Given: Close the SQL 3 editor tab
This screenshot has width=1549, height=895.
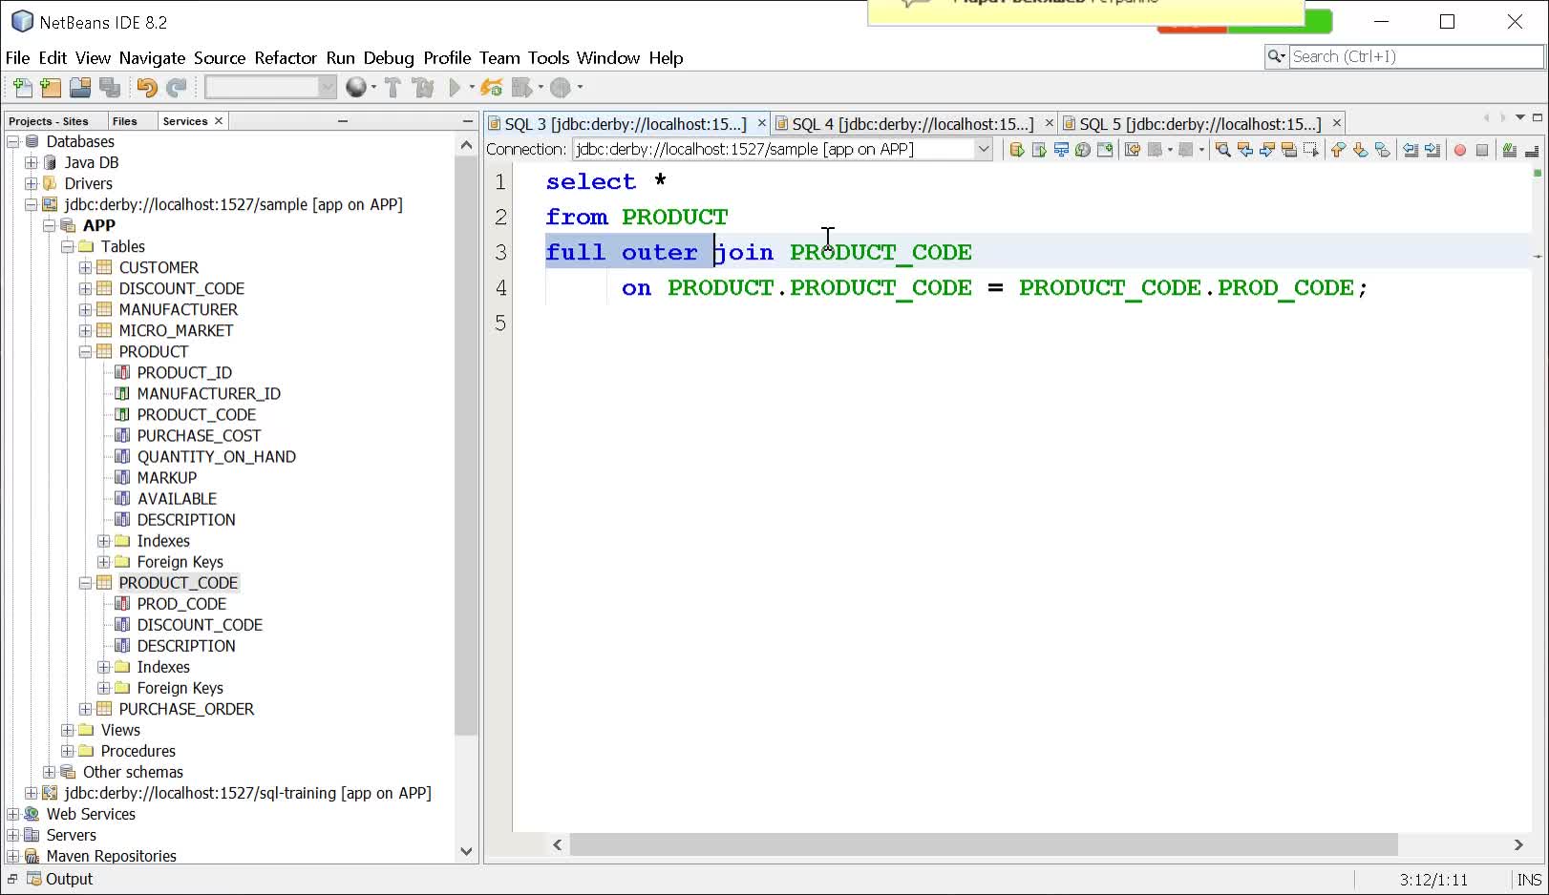Looking at the screenshot, I should pos(761,123).
